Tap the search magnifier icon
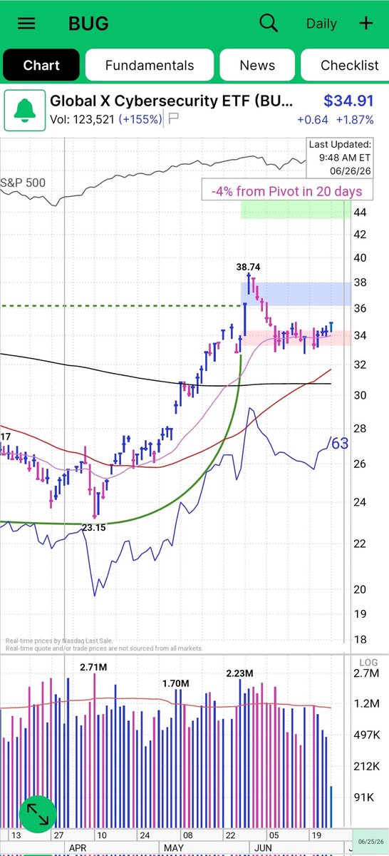 coord(269,23)
